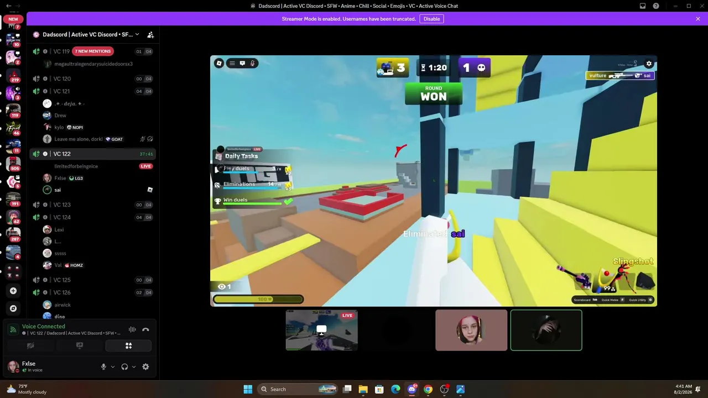Open voice connection signal info icon
Viewport: 708px width, 398px height.
(13, 329)
